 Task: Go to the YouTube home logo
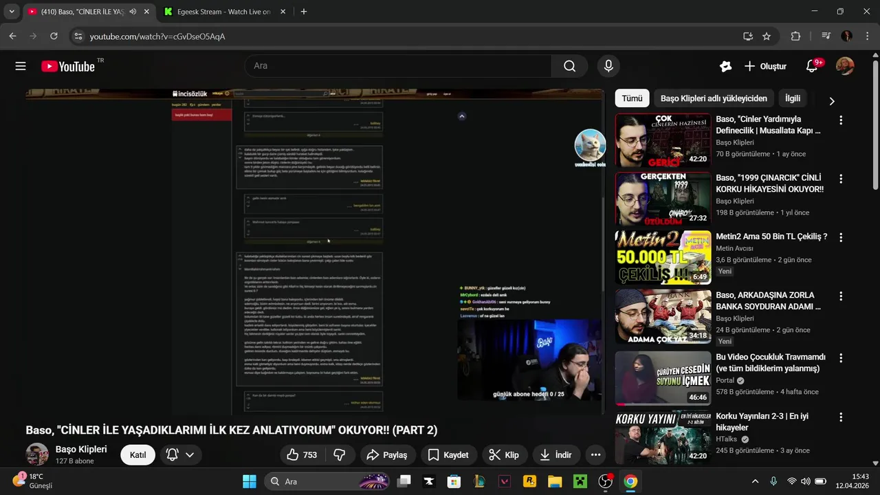tap(68, 66)
